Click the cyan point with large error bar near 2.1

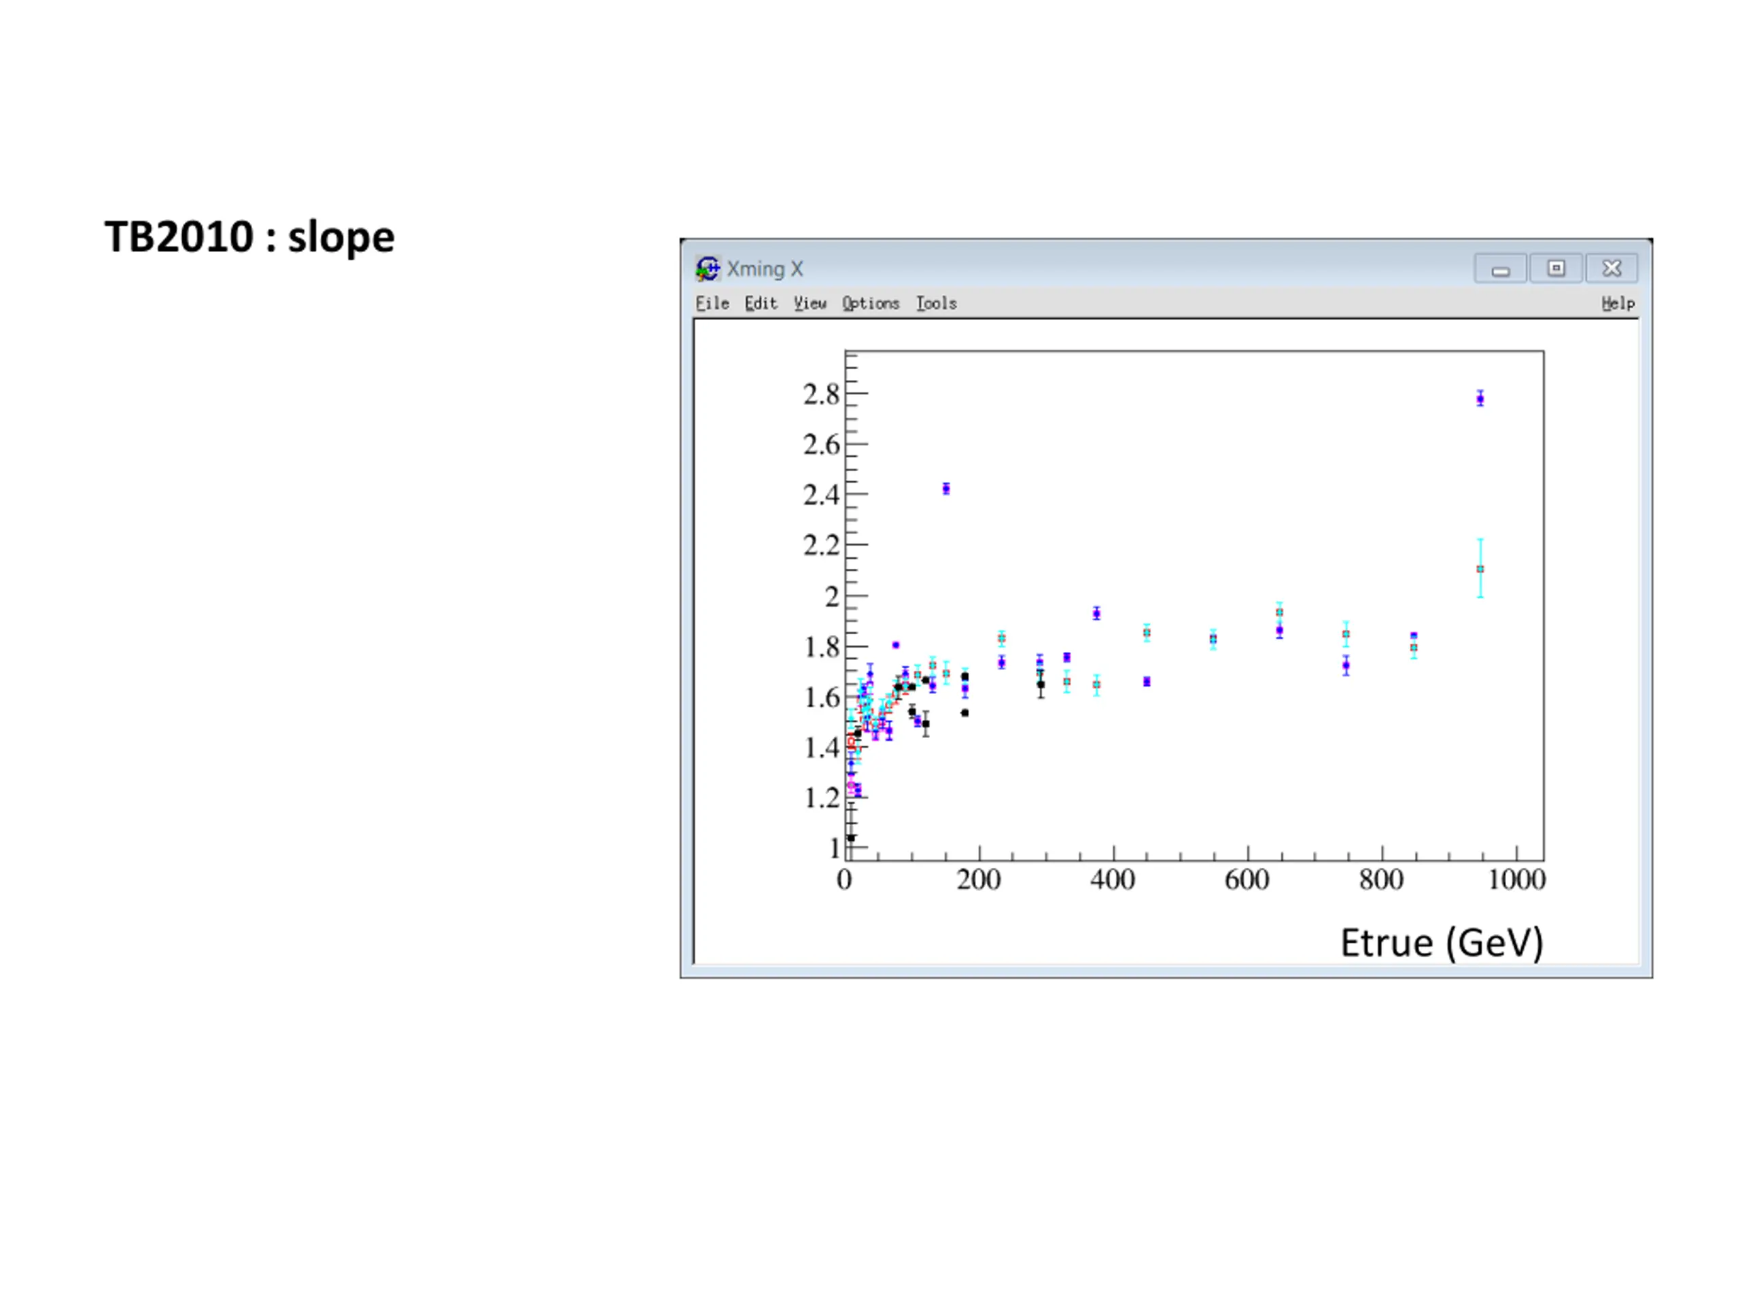pos(1480,569)
